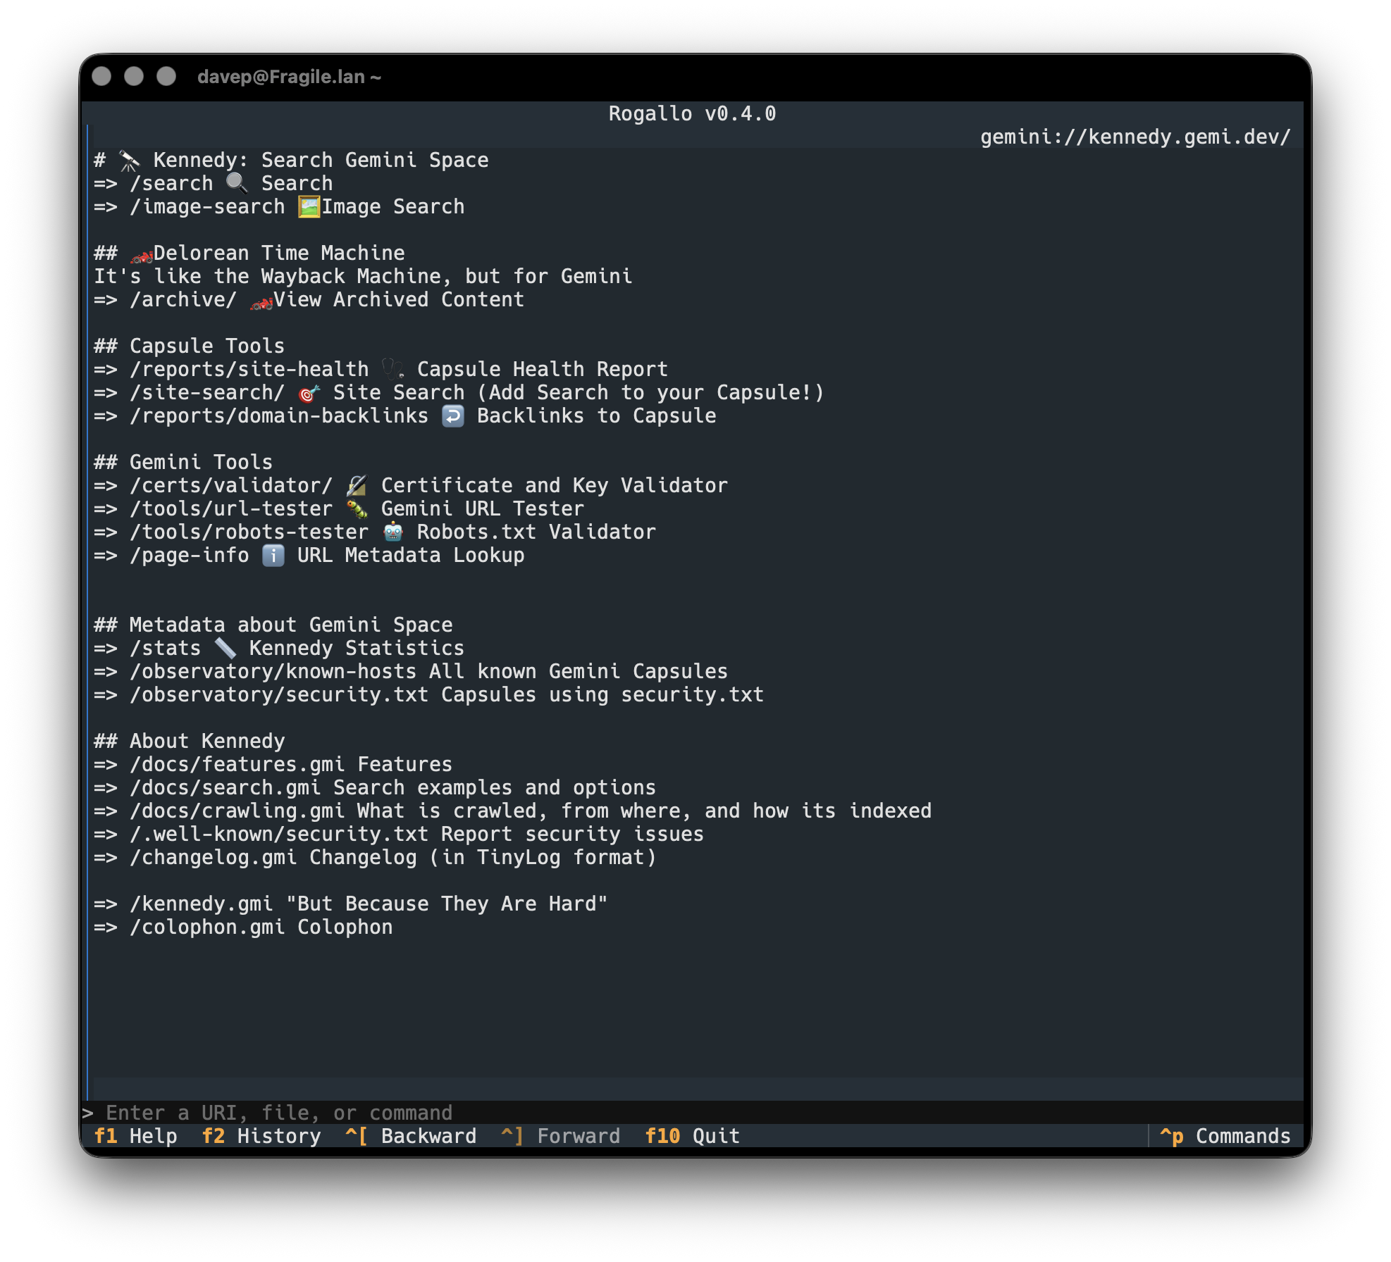Open /.well-known/security.txt Report security issues

click(x=399, y=835)
